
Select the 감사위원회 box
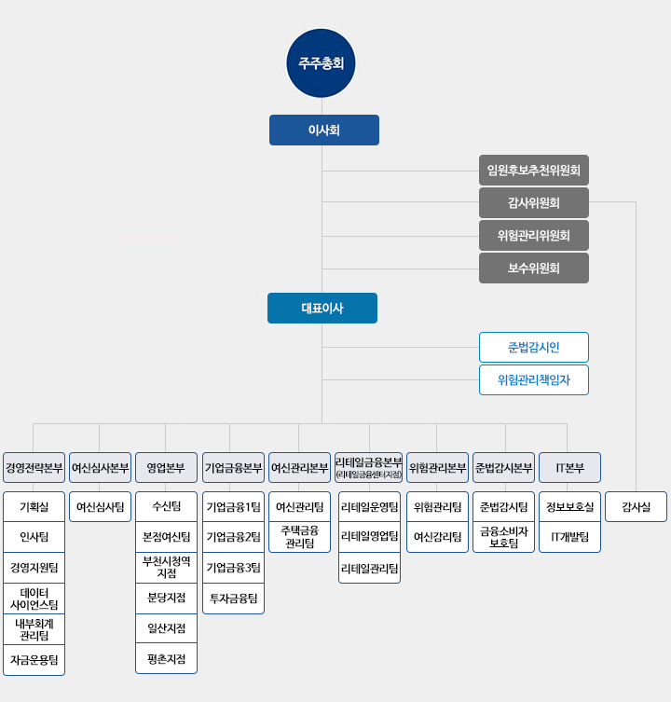coord(534,203)
